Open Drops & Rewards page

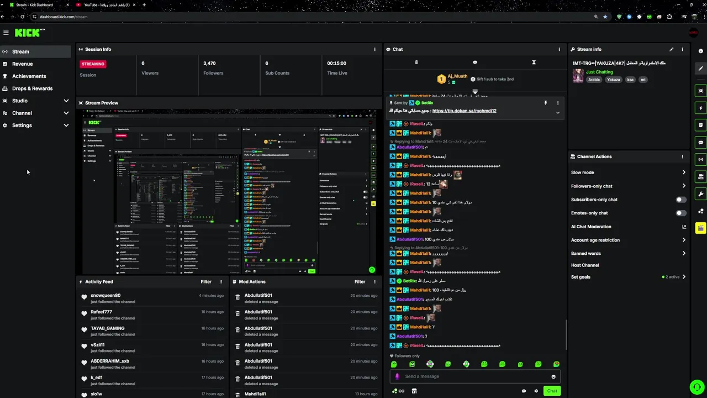coord(35,88)
